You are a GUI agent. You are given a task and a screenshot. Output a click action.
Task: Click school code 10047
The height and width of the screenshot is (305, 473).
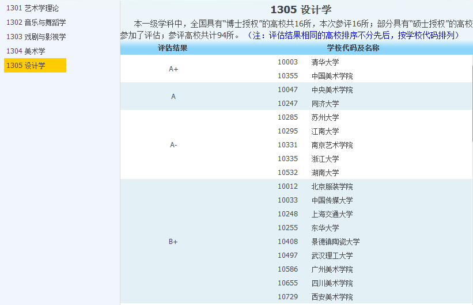(288, 90)
